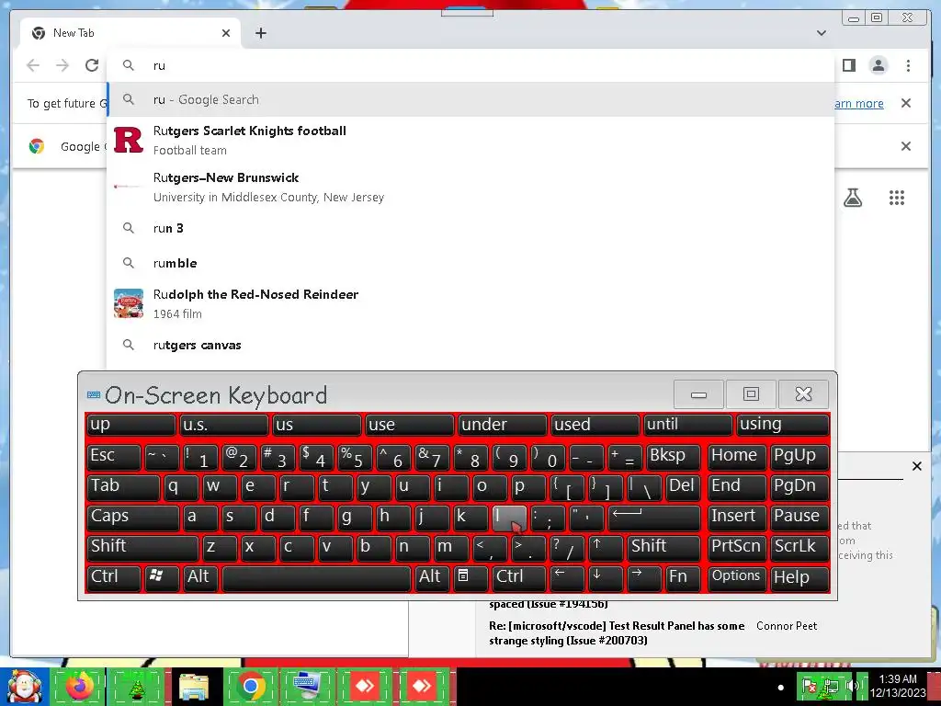Tap the context menu key on keyboard

470,577
